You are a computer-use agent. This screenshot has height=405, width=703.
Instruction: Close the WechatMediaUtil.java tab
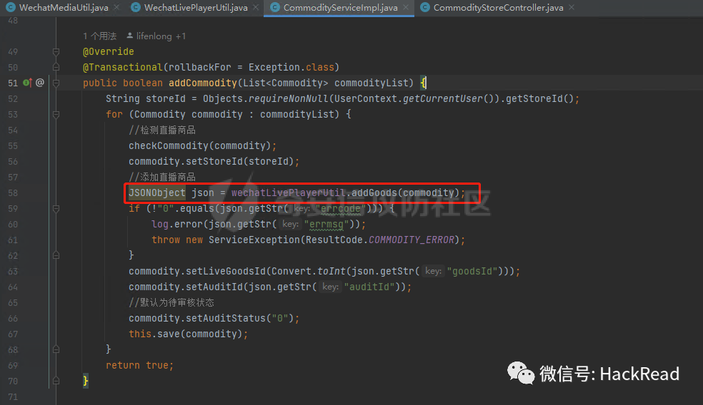pyautogui.click(x=116, y=7)
